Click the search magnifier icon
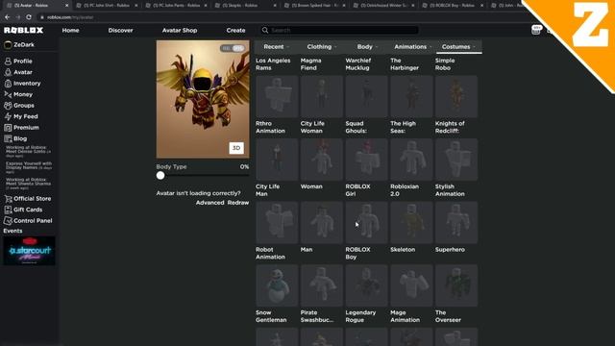This screenshot has width=615, height=346. [265, 30]
